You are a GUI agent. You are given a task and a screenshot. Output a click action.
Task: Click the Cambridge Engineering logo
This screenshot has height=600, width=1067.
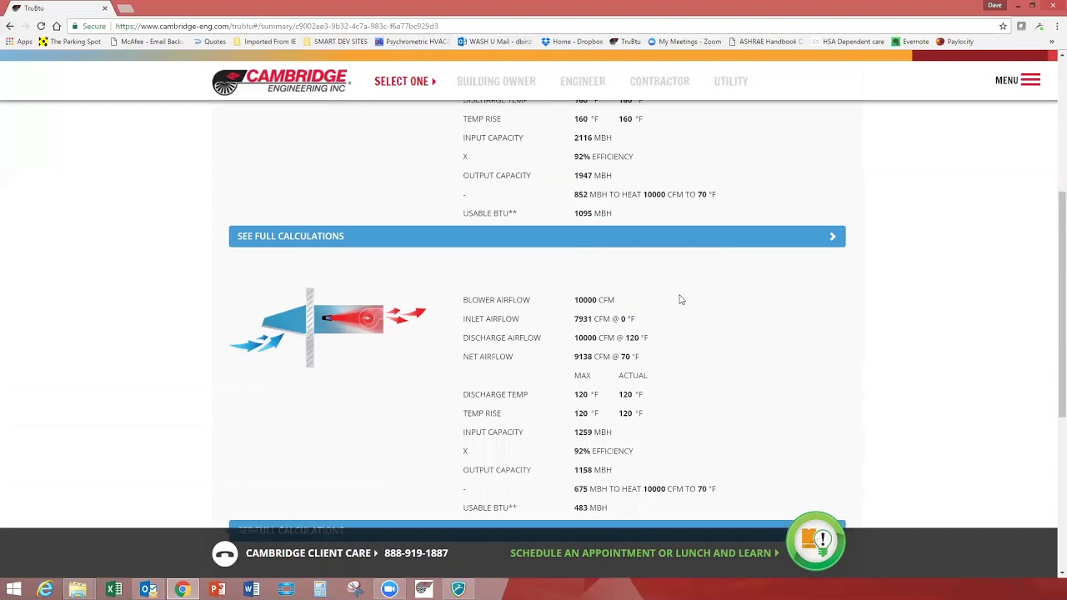point(281,82)
